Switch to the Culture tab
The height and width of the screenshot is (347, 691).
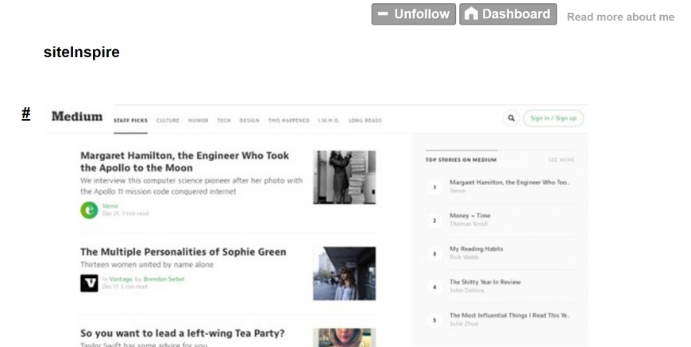coord(168,120)
